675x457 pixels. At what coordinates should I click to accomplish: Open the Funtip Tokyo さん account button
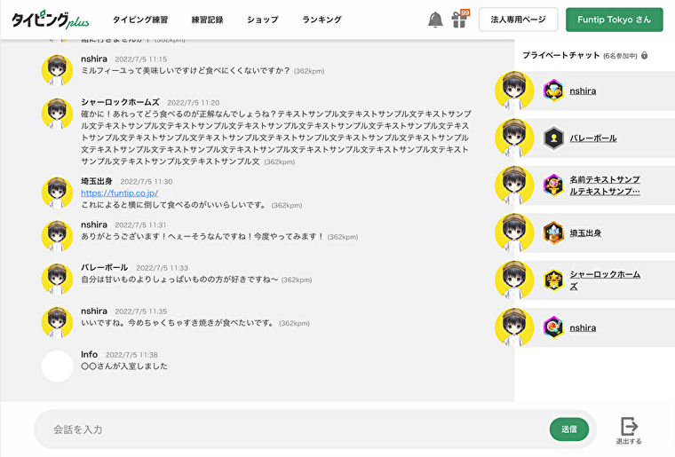614,20
